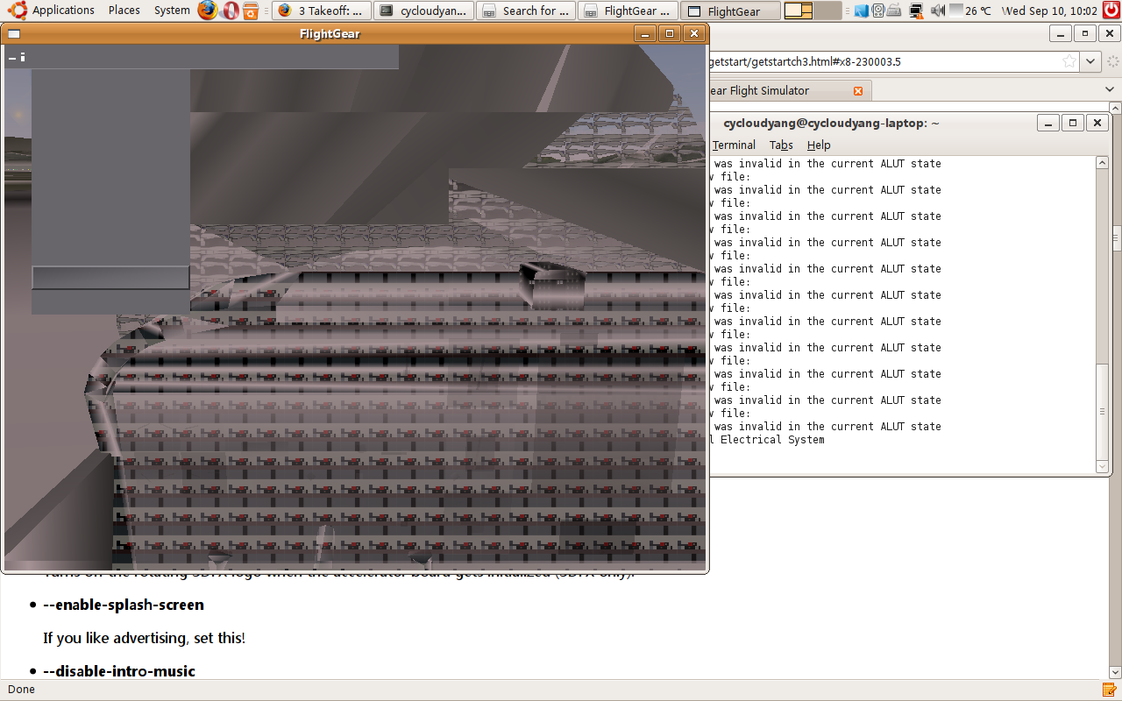Viewport: 1122px width, 701px height.
Task: Launch Firefox from the top panel
Action: [207, 11]
